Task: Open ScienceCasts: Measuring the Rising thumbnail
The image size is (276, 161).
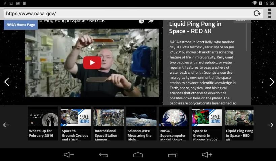Action: [x=141, y=123]
